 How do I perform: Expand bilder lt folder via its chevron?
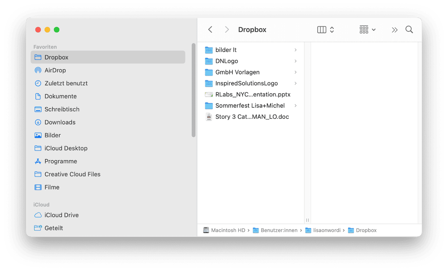[x=295, y=50]
